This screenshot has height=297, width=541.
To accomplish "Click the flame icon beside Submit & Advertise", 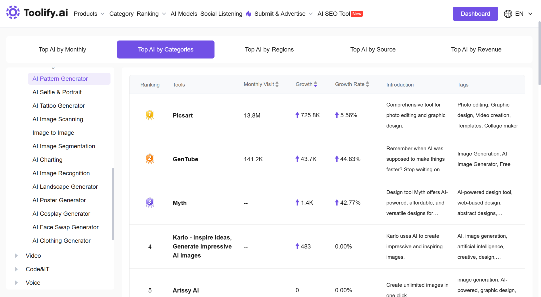I will (249, 14).
